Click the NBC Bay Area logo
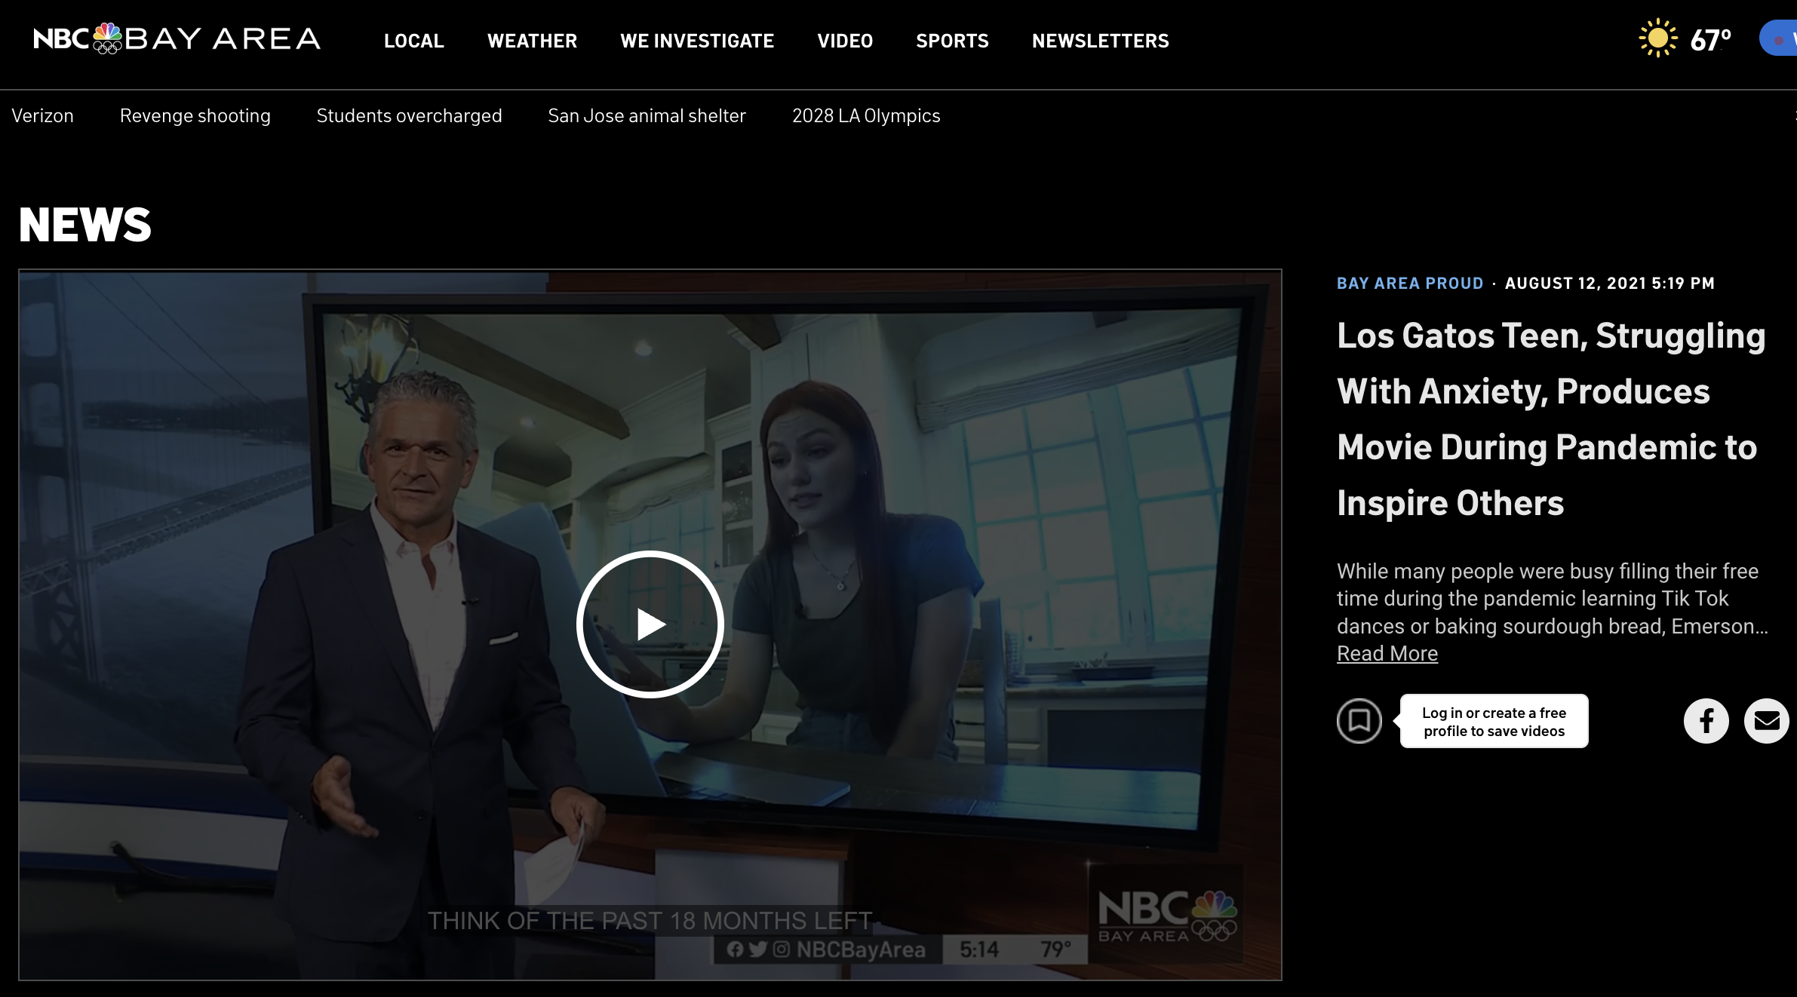The height and width of the screenshot is (997, 1797). 177,39
